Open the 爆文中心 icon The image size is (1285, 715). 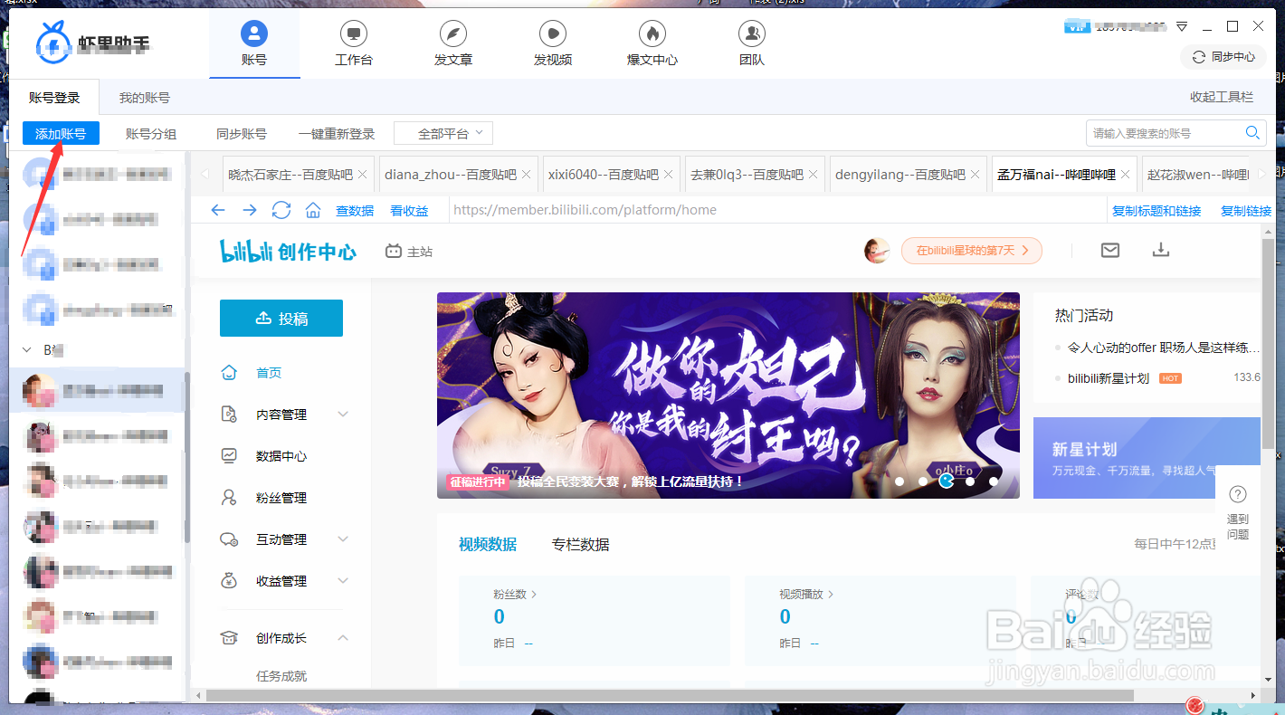pyautogui.click(x=652, y=43)
